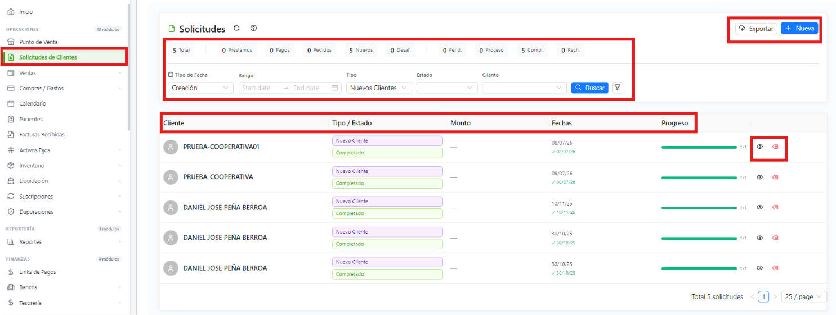Click the Inventario box icon
The image size is (836, 315).
(11, 166)
